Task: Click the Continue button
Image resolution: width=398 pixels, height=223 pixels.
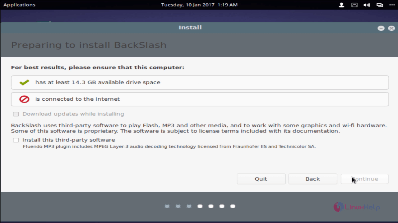Action: click(364, 179)
